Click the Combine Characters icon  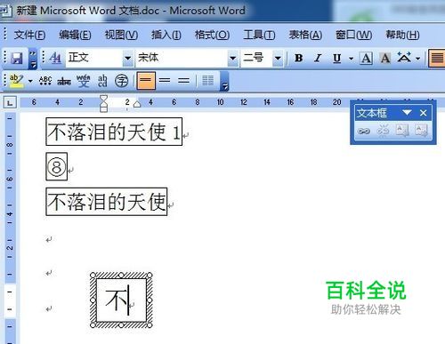tap(102, 81)
